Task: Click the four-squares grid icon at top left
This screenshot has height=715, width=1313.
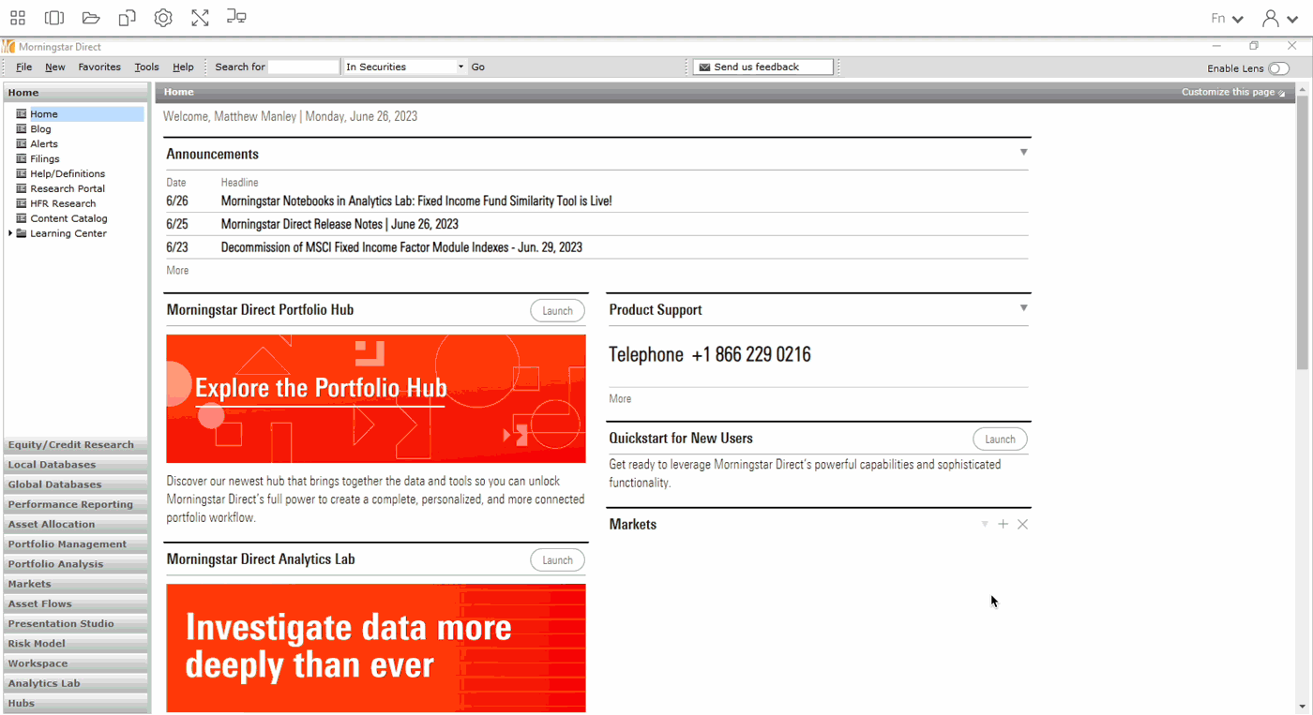Action: 18,18
